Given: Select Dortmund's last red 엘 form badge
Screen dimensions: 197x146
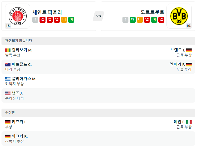Looking at the screenshot, I should pyautogui.click(x=161, y=20).
